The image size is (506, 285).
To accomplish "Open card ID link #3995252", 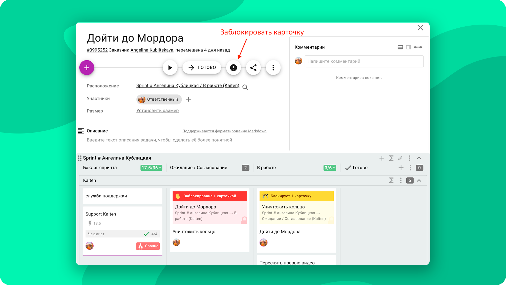I will [97, 50].
